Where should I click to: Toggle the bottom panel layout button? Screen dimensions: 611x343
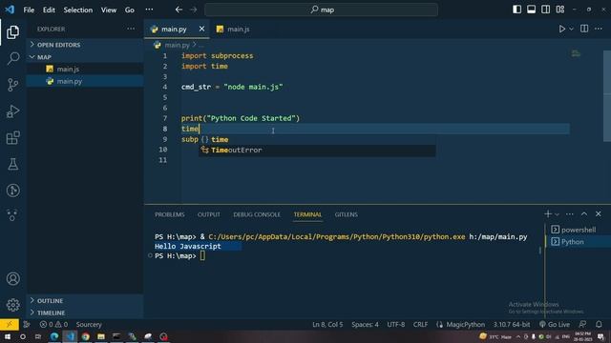point(531,10)
